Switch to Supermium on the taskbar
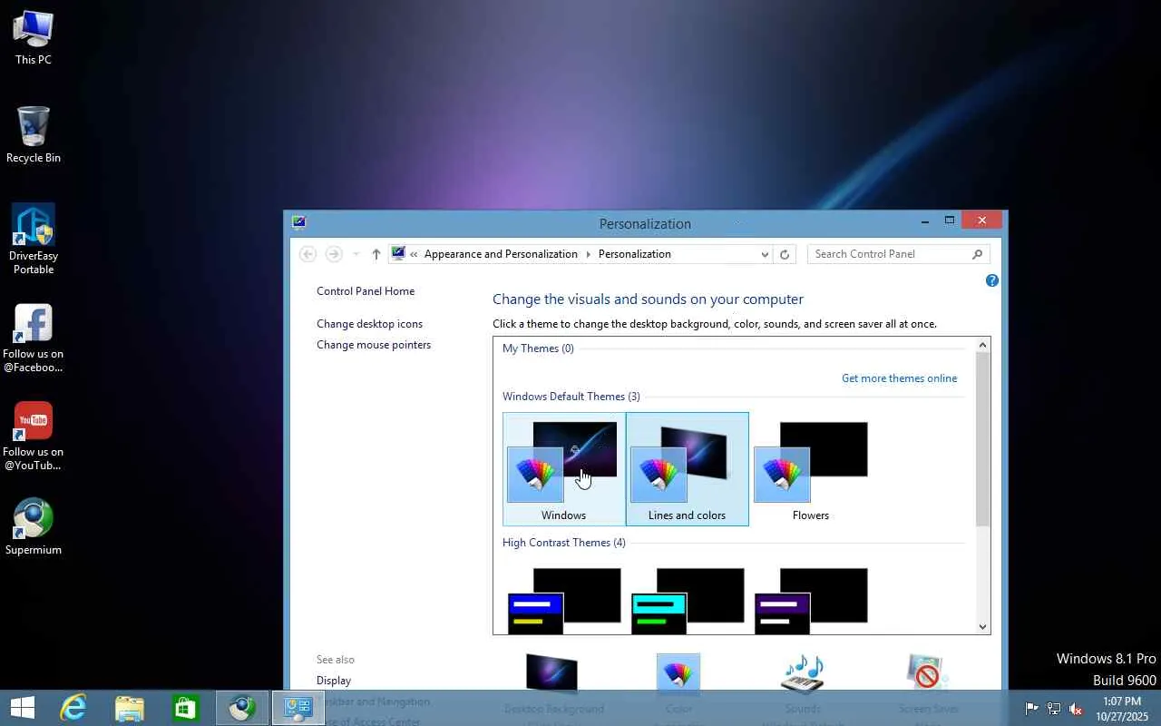Screen dimensions: 1161x726 point(242,707)
